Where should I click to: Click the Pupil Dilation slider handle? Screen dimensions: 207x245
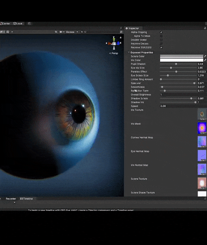pyautogui.click(x=176, y=64)
